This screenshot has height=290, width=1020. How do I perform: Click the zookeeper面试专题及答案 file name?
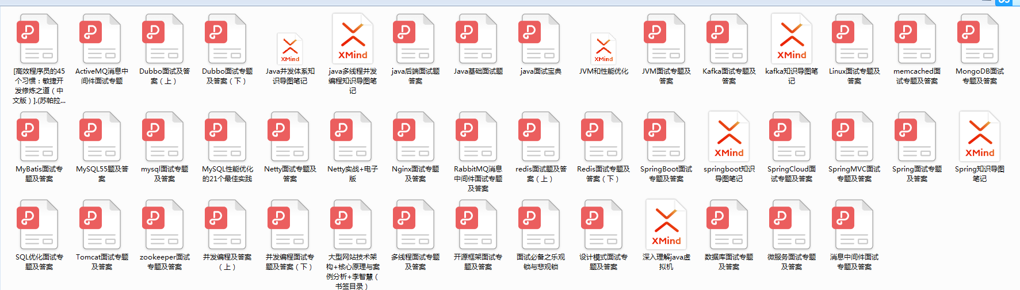click(x=165, y=262)
